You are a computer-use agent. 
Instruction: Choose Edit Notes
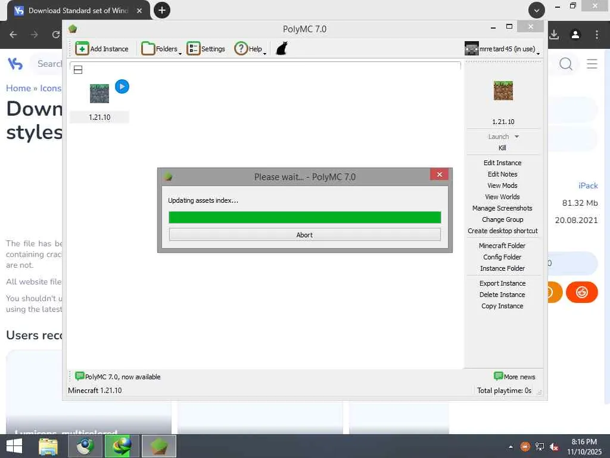[502, 174]
